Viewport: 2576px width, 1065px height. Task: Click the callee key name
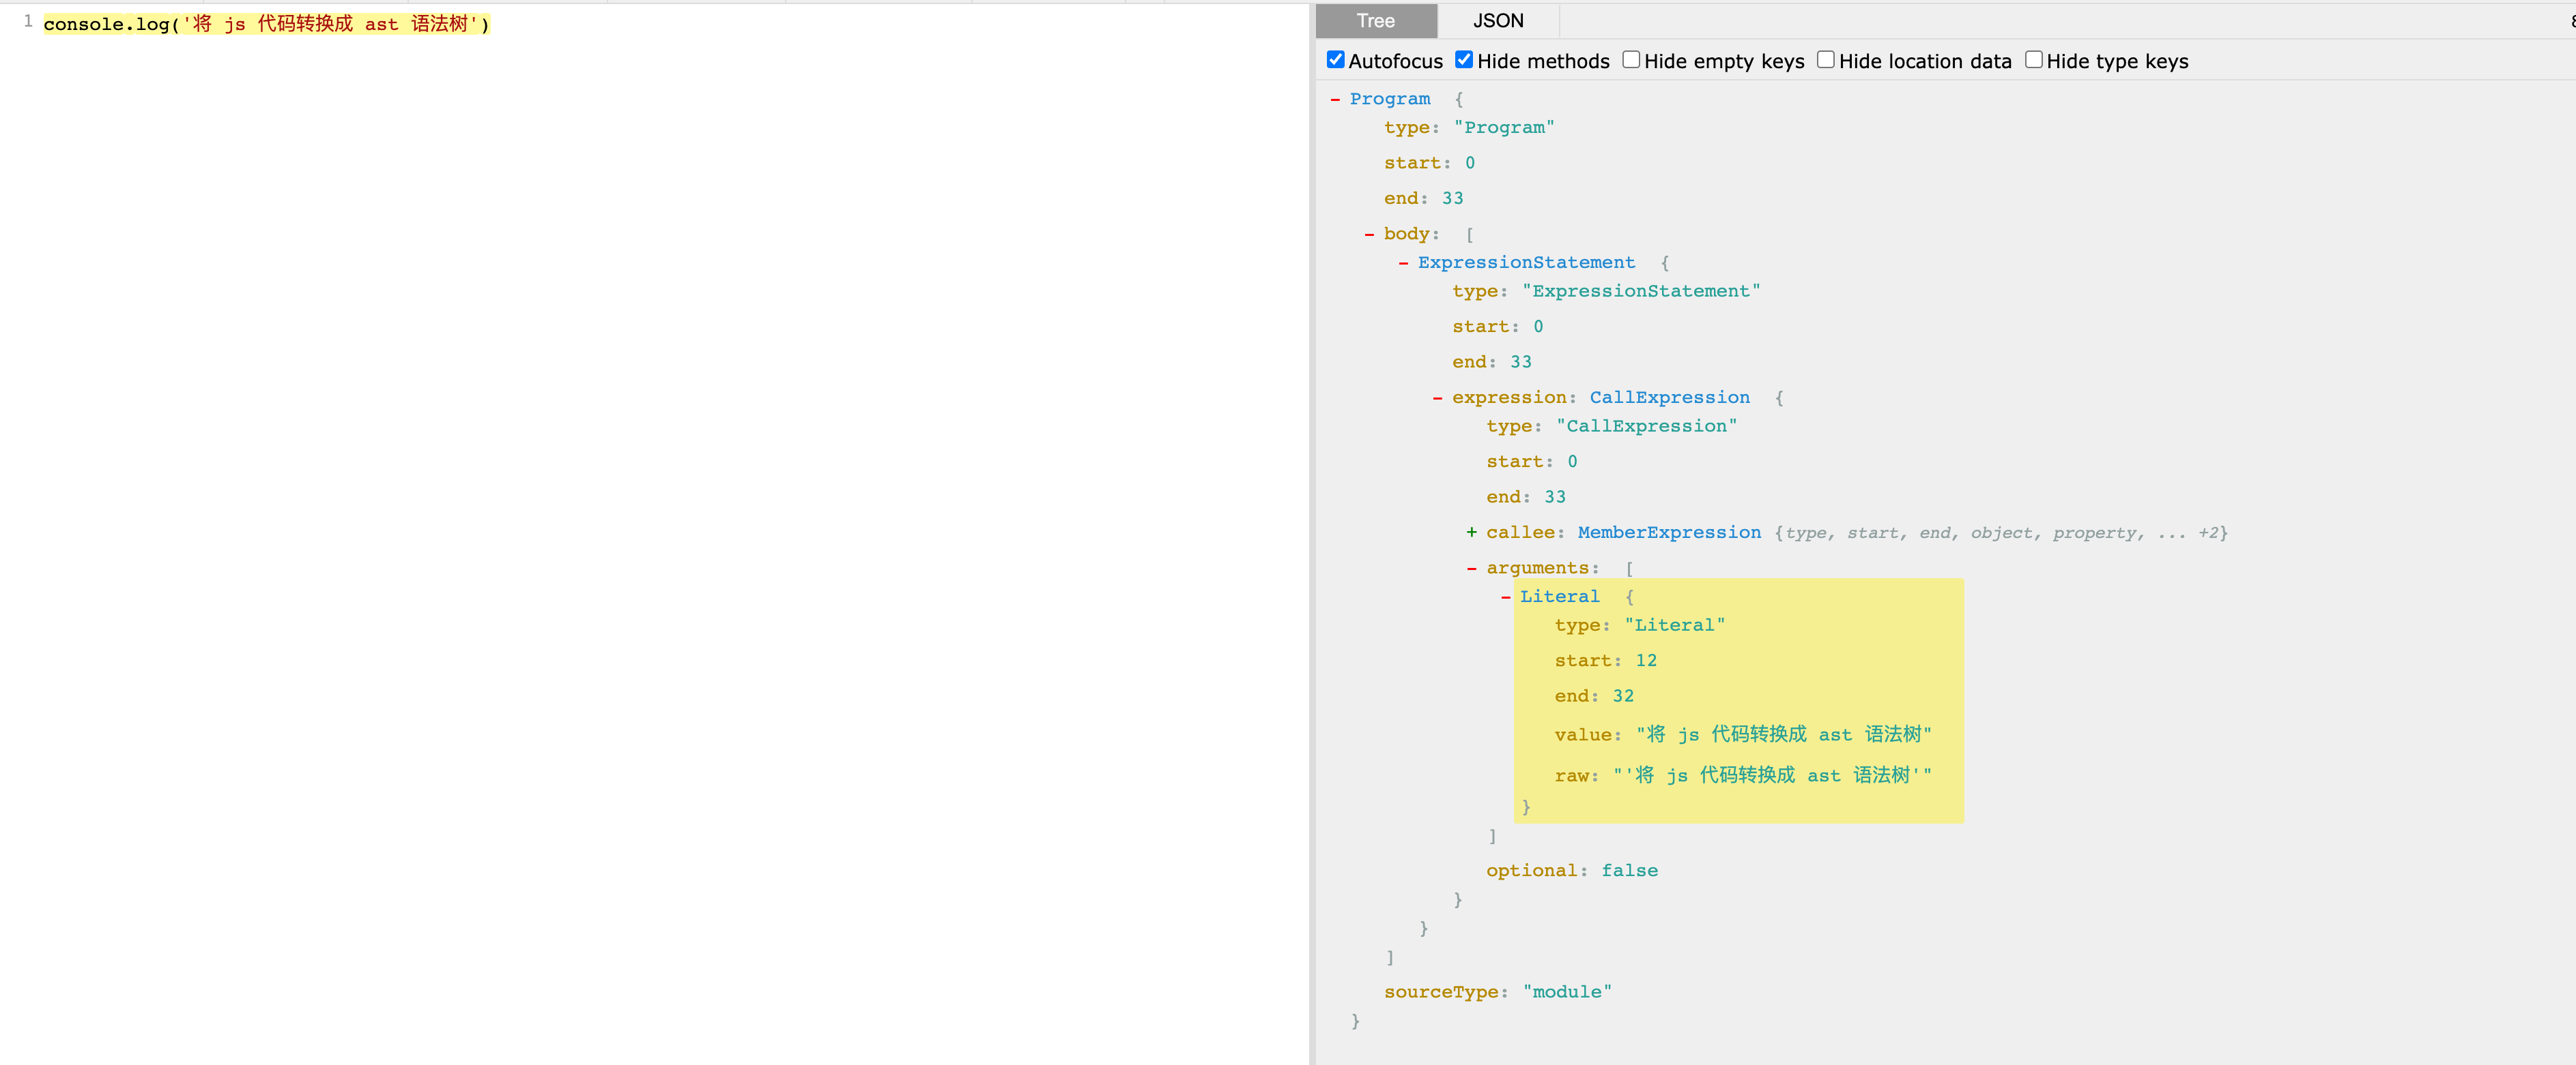click(x=1520, y=532)
